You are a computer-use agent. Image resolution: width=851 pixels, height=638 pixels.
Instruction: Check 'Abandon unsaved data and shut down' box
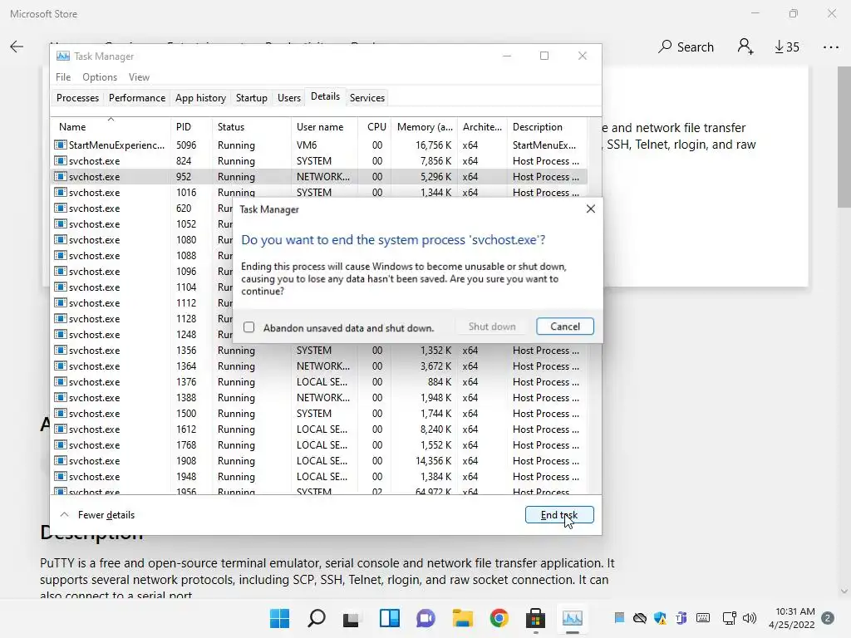pyautogui.click(x=248, y=327)
